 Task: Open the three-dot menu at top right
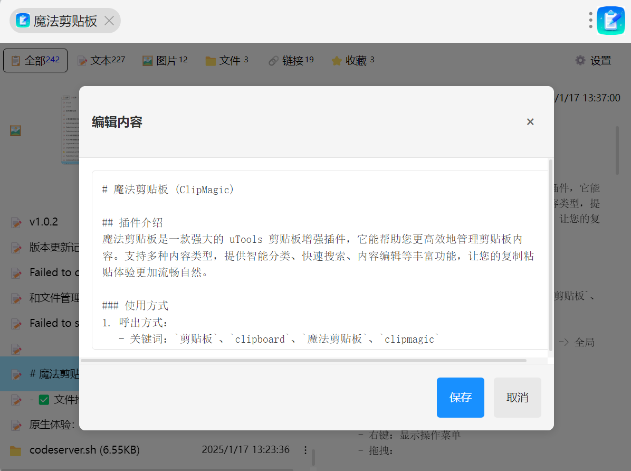[590, 20]
